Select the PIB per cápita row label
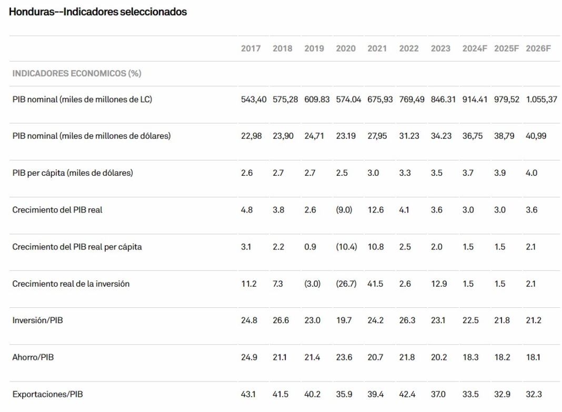562x412 pixels. [x=73, y=173]
